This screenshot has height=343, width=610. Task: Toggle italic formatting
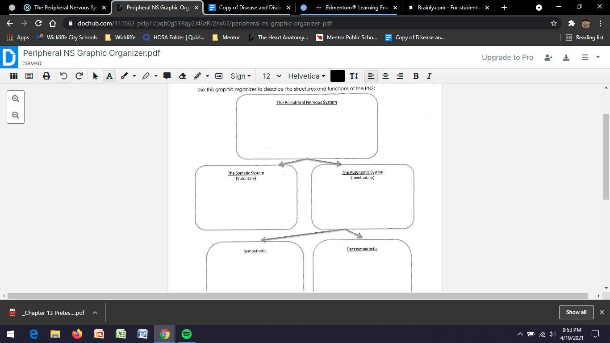(x=429, y=76)
